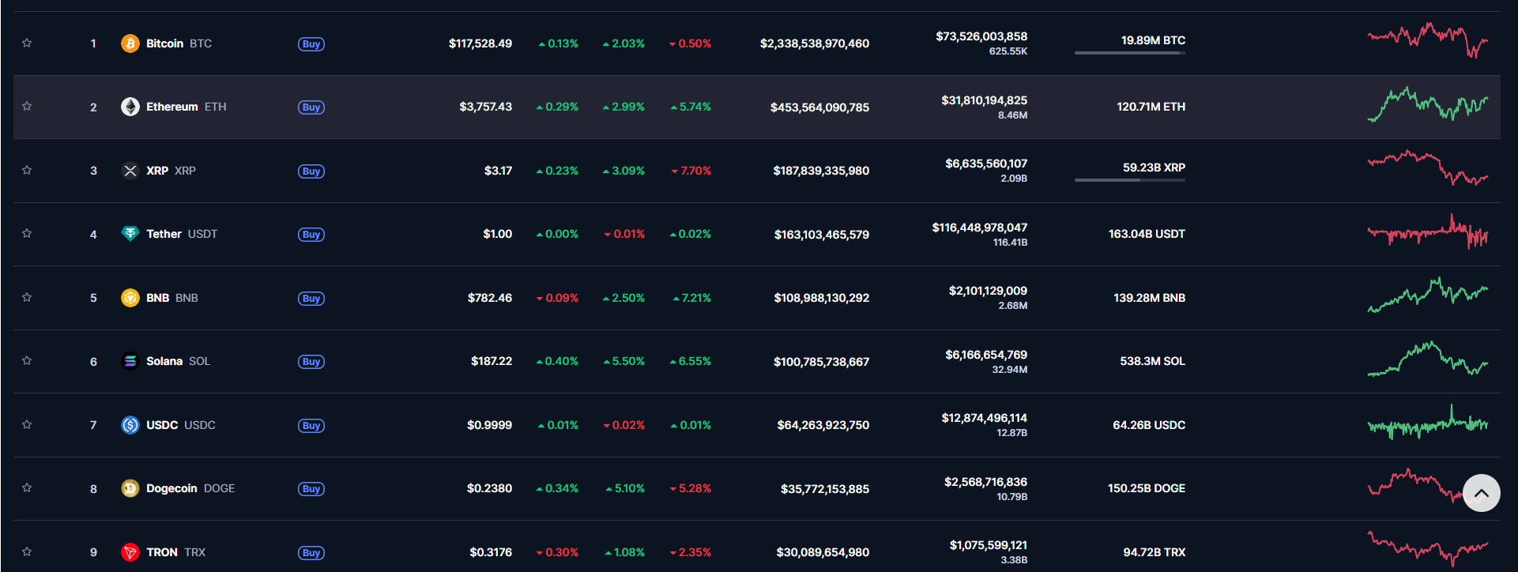Click the TRON coin logo

[x=130, y=552]
